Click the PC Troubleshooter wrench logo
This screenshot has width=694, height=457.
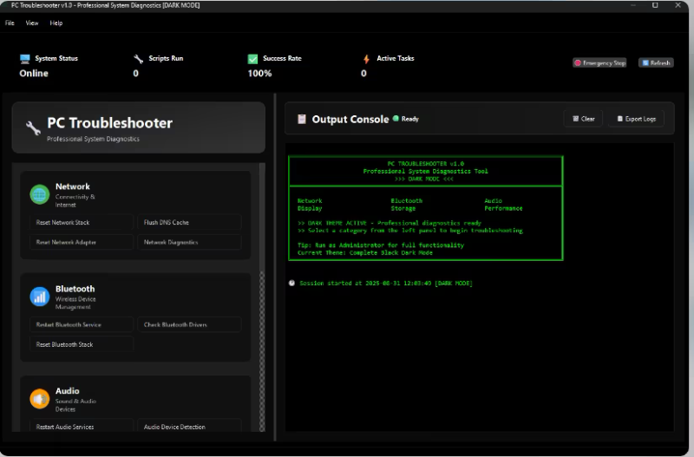(x=33, y=128)
